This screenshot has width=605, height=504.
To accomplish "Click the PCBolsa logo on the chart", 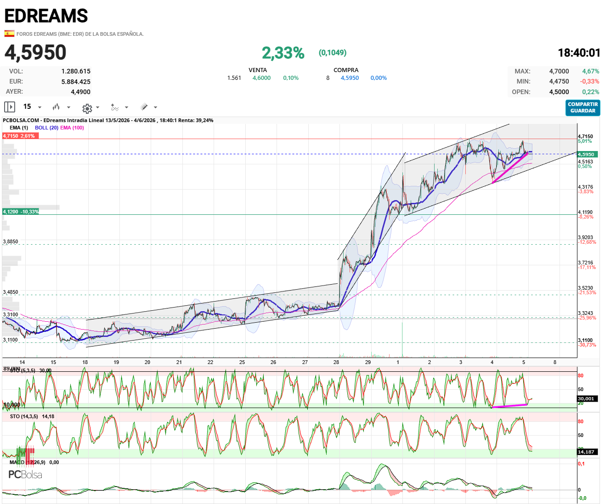I will point(25,475).
